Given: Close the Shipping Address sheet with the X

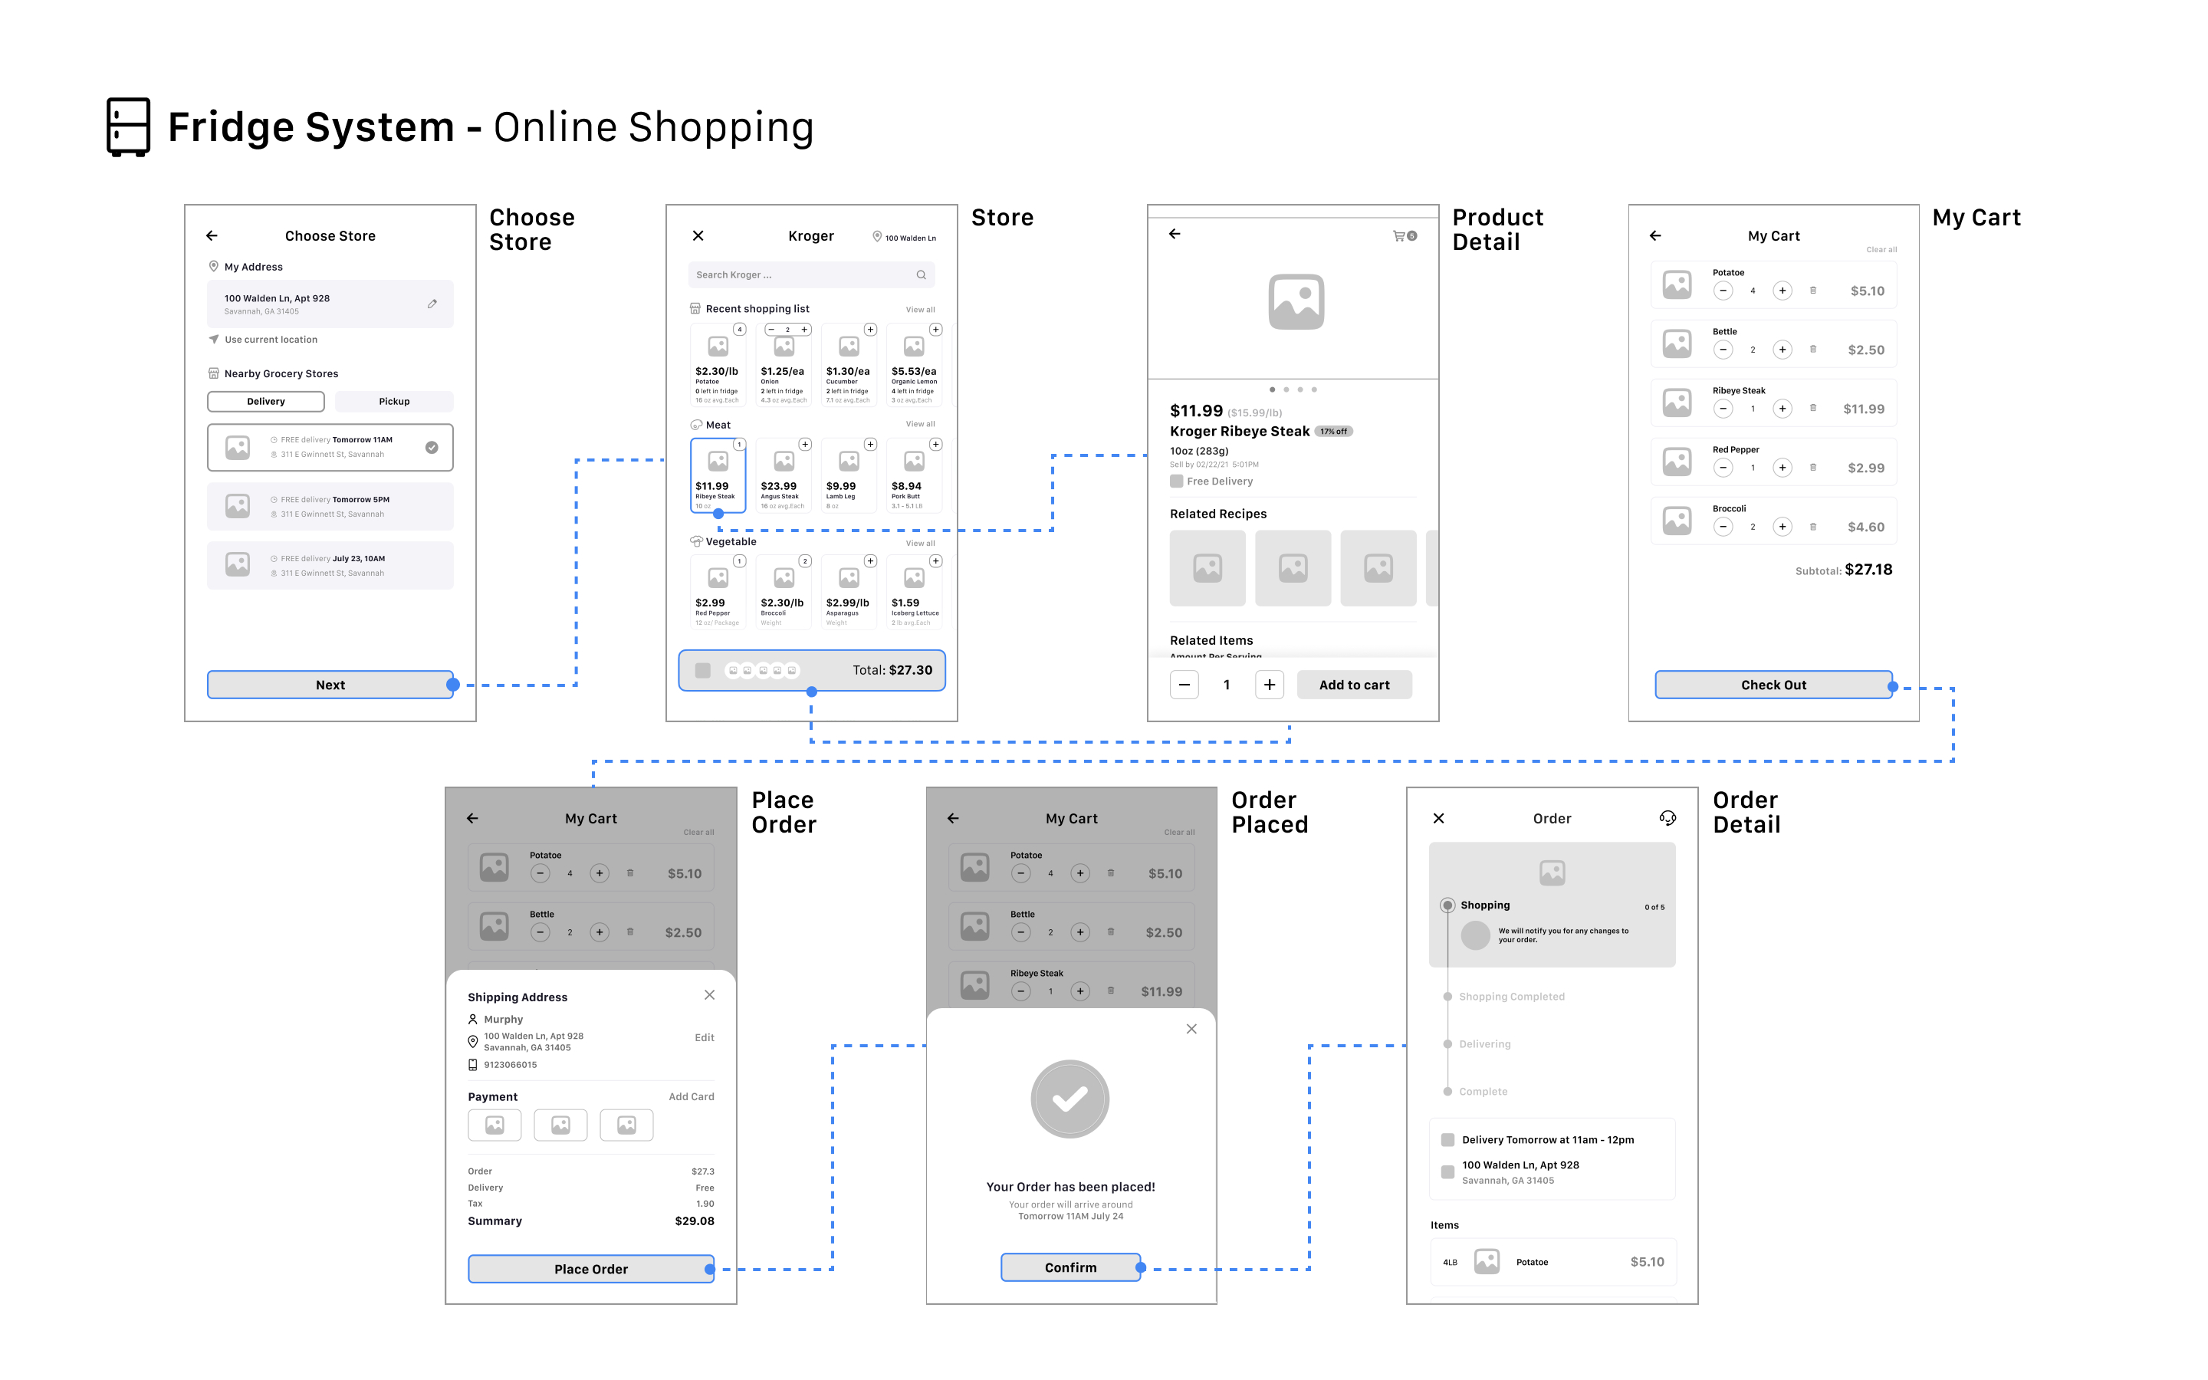Looking at the screenshot, I should pos(709,995).
